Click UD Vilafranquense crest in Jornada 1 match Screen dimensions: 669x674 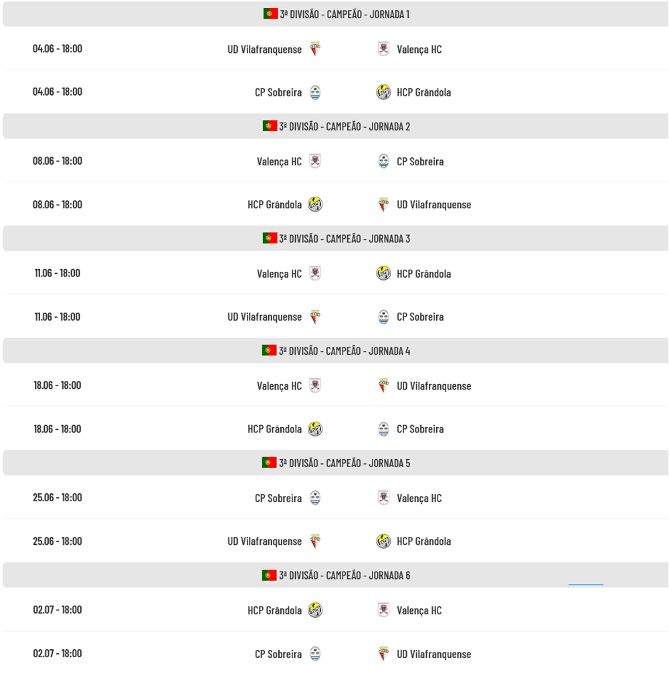[x=315, y=49]
